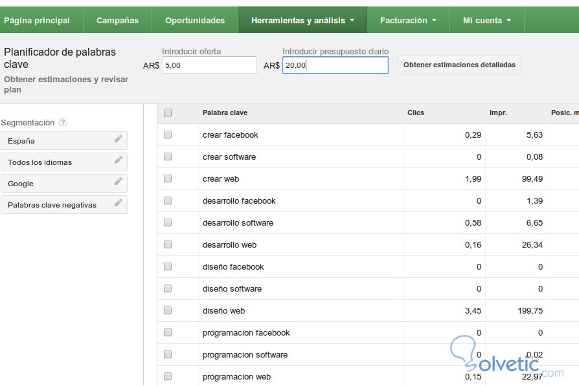Switch to Oportunidades tab
579x386 pixels.
194,20
